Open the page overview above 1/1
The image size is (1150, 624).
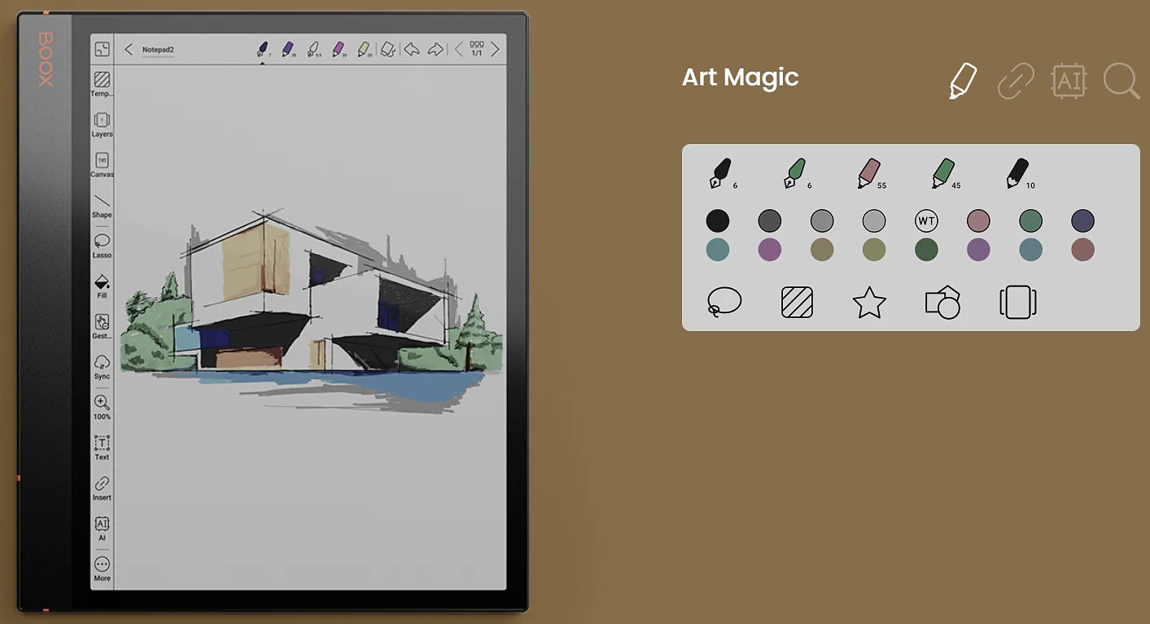tap(477, 46)
